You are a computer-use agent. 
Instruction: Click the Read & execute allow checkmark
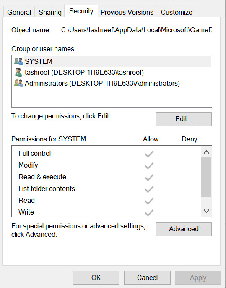149,178
